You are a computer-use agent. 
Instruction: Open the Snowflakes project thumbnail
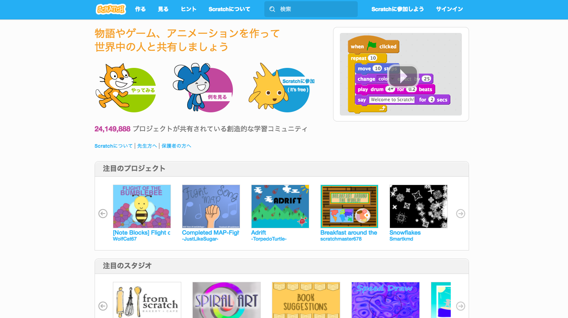[x=419, y=206]
